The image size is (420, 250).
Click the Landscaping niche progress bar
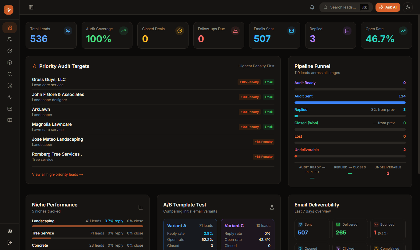click(x=87, y=226)
